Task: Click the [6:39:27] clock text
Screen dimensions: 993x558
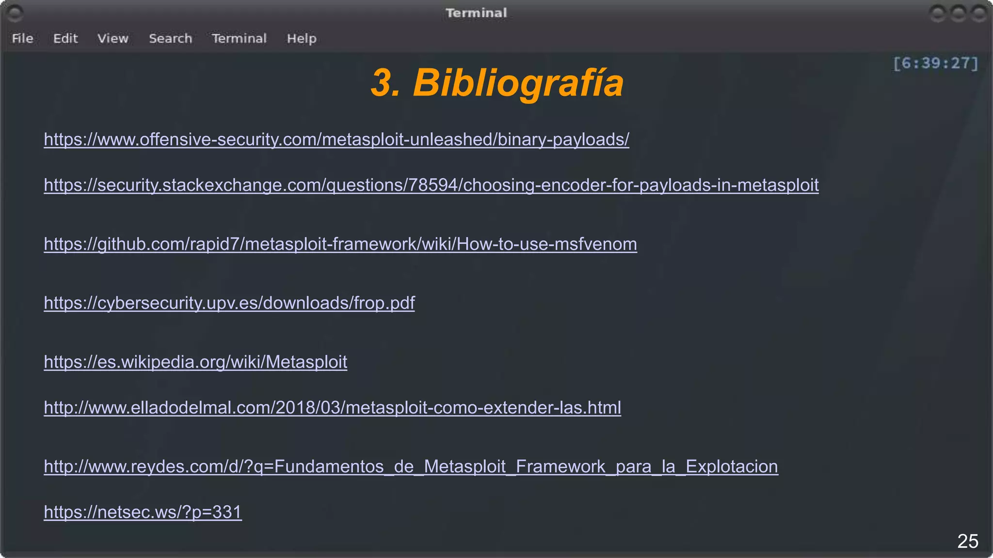Action: 935,63
